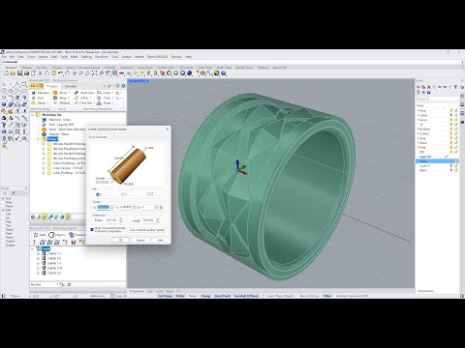Viewport: 465px width, 348px height.
Task: Click the Undo arrow icon
Action: tap(60, 73)
